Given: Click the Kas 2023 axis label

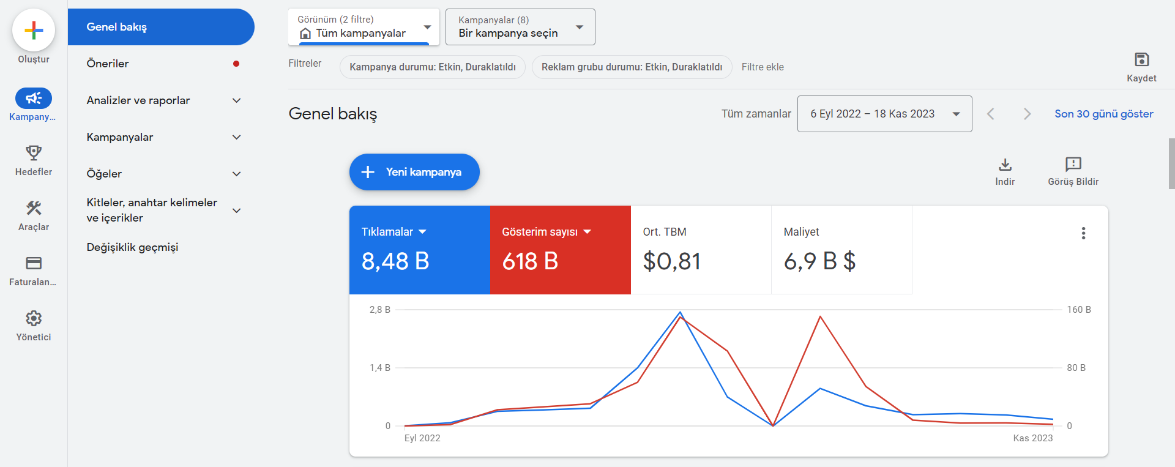Looking at the screenshot, I should 1033,438.
